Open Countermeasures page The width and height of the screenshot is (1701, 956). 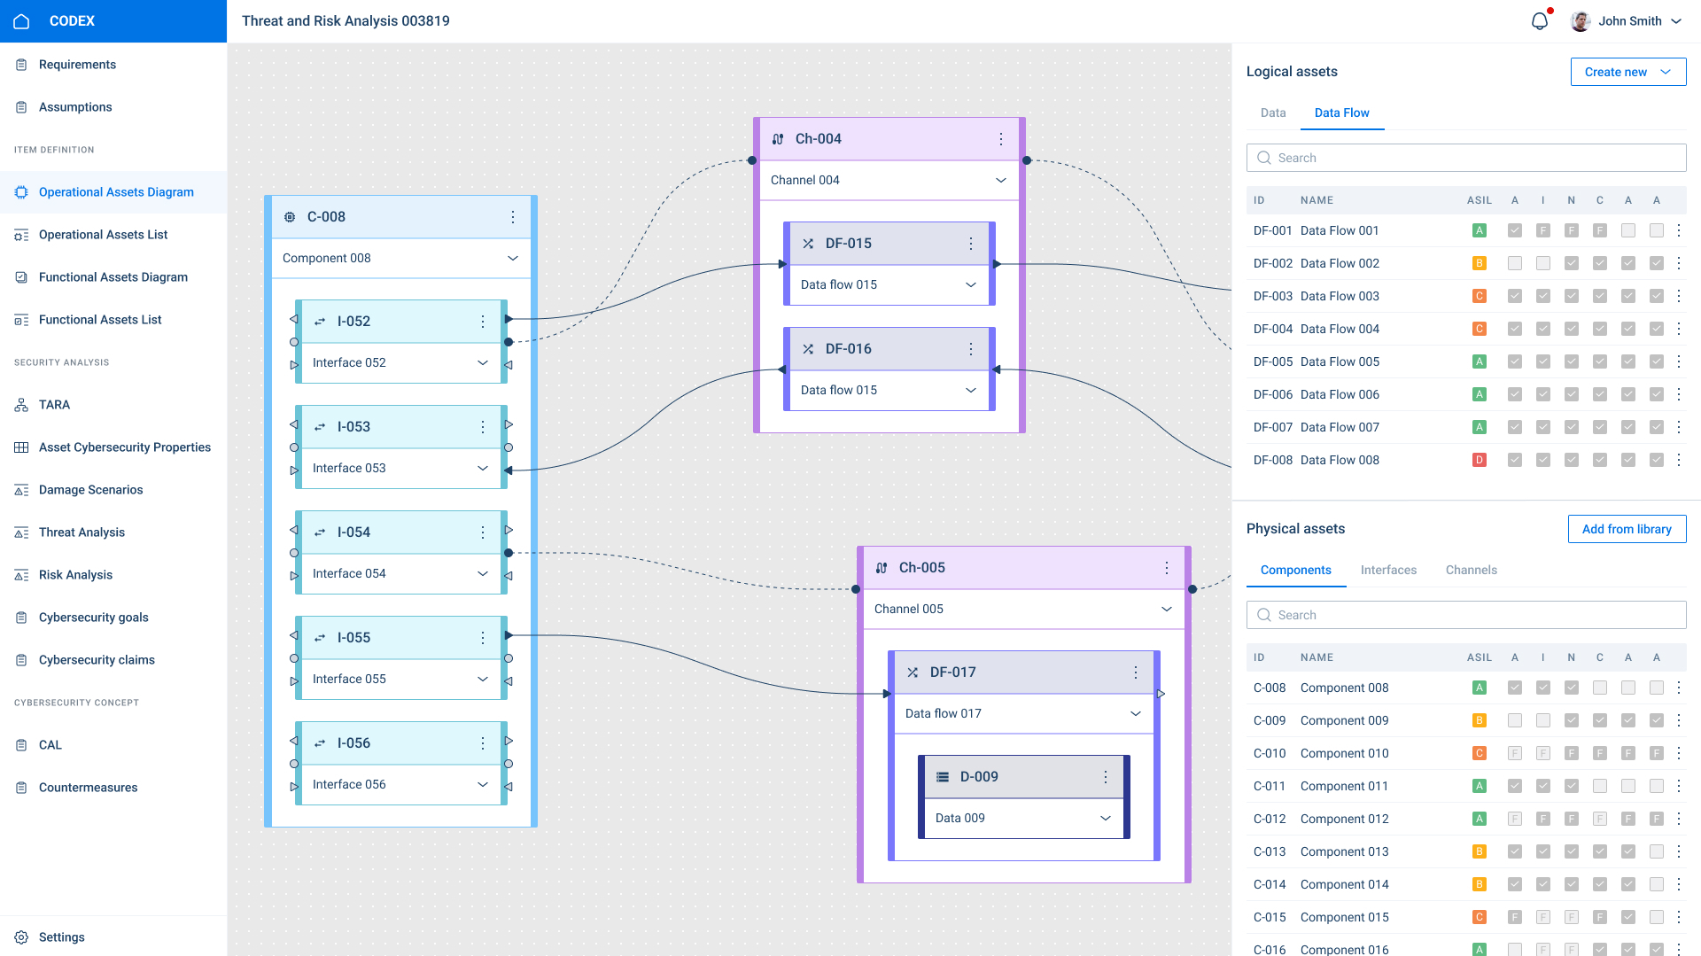click(113, 788)
